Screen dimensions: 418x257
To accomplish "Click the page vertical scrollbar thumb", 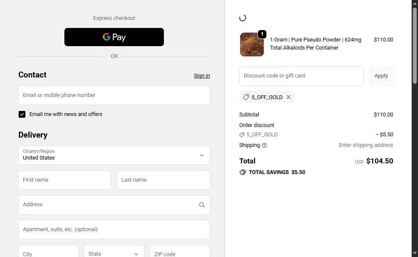I will (x=415, y=45).
